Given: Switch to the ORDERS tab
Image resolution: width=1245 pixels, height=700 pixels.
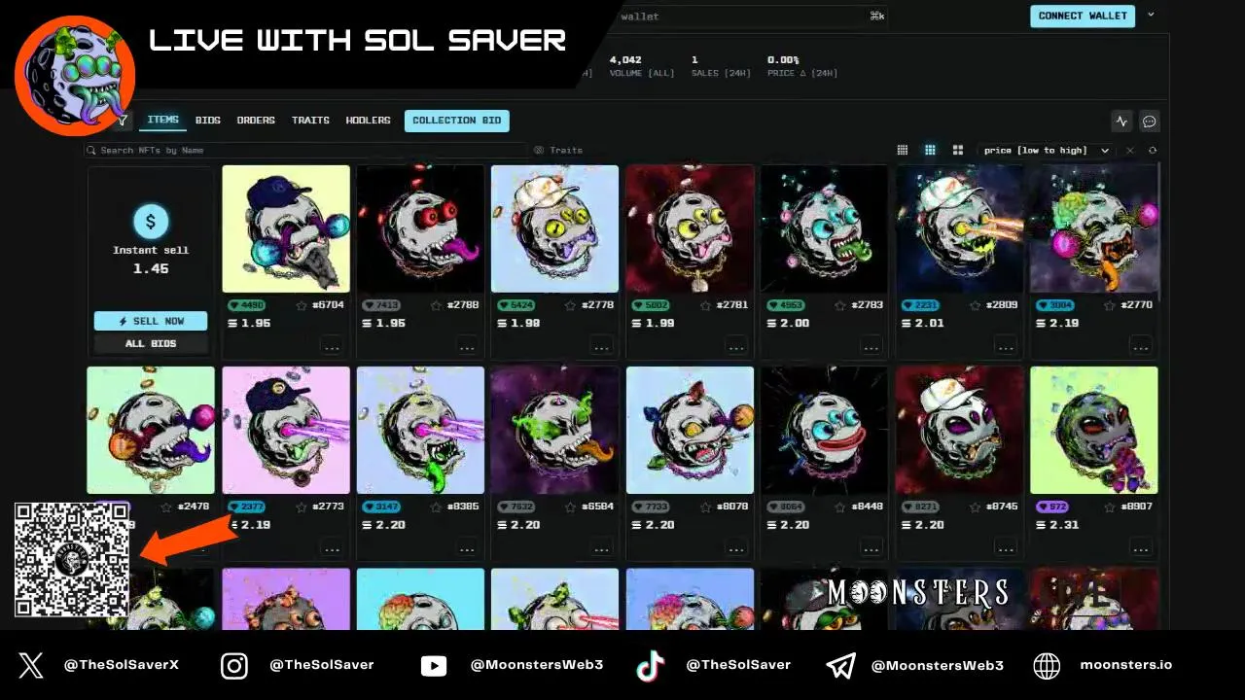Looking at the screenshot, I should point(256,121).
